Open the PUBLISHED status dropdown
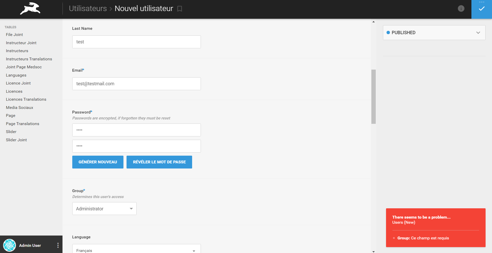Screen dimensions: 492x253 click(x=434, y=33)
